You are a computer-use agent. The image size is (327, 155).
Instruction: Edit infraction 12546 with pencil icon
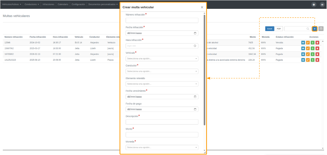(x=308, y=42)
